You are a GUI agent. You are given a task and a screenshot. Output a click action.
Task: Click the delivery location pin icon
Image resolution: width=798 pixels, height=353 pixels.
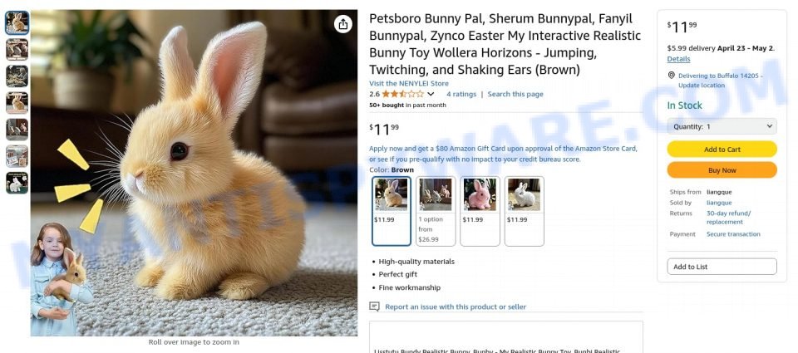click(672, 76)
